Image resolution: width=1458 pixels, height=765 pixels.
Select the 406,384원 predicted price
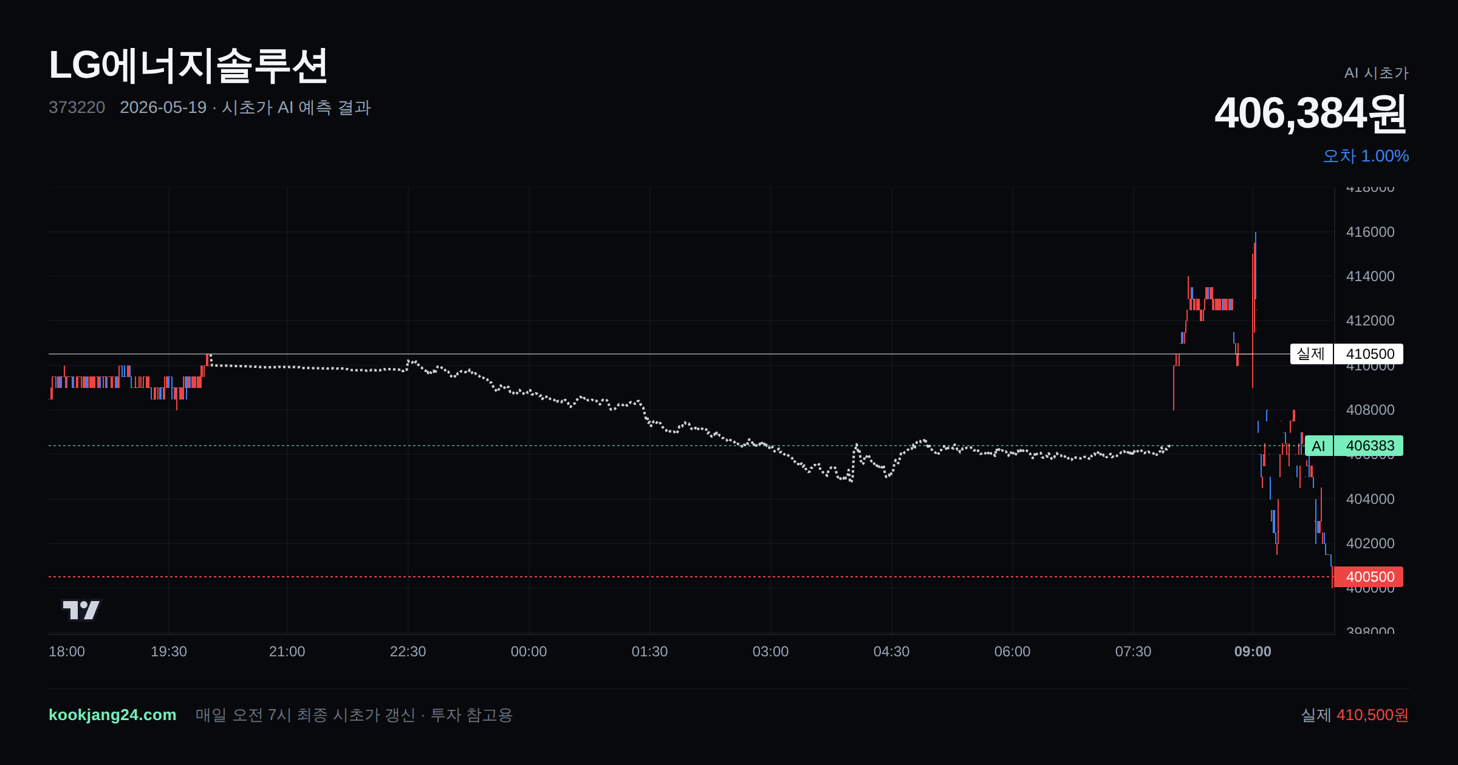click(x=1310, y=114)
